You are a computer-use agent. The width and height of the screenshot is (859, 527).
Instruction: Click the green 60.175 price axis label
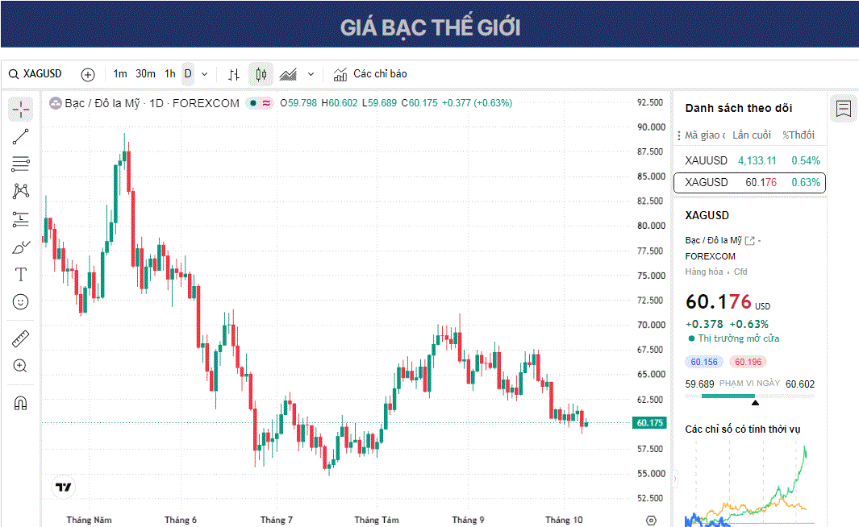tap(650, 422)
